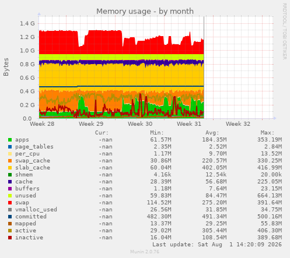Select the 'apps' legend label
The width and height of the screenshot is (290, 258).
[22, 140]
